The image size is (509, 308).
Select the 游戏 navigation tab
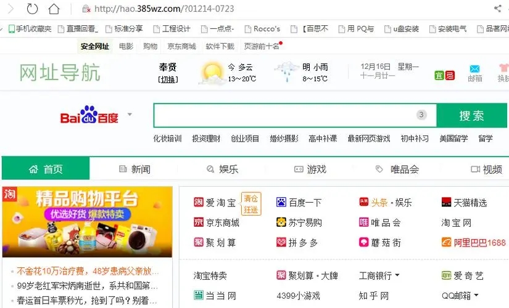tap(310, 169)
